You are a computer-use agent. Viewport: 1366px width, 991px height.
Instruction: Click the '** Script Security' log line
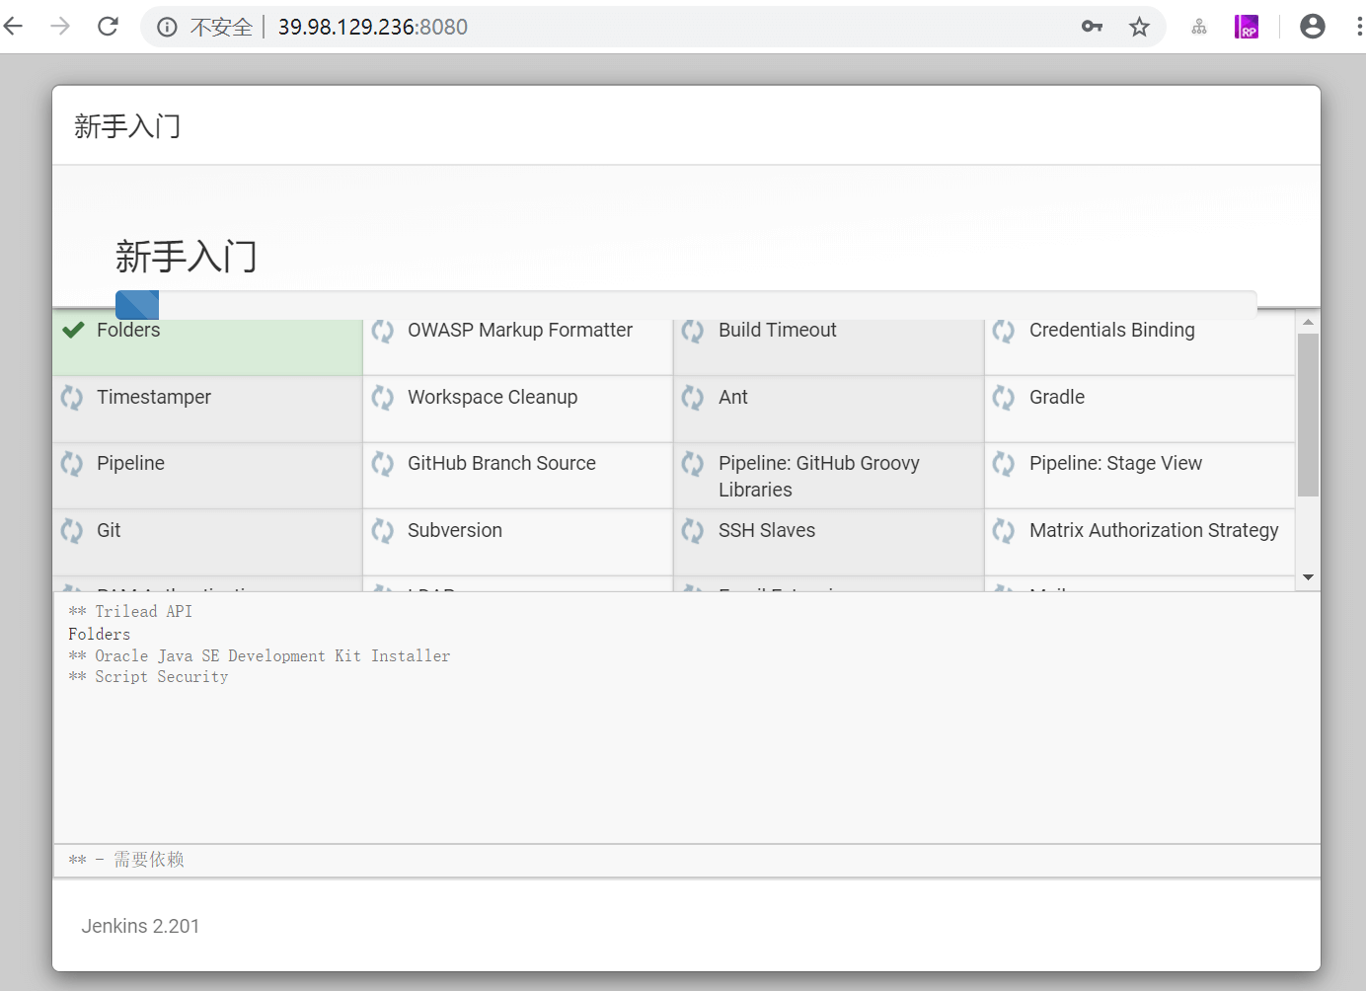148,677
